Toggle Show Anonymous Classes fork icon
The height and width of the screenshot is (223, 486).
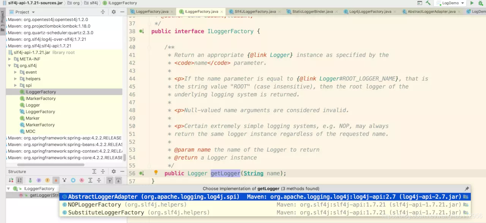pyautogui.click(x=65, y=180)
